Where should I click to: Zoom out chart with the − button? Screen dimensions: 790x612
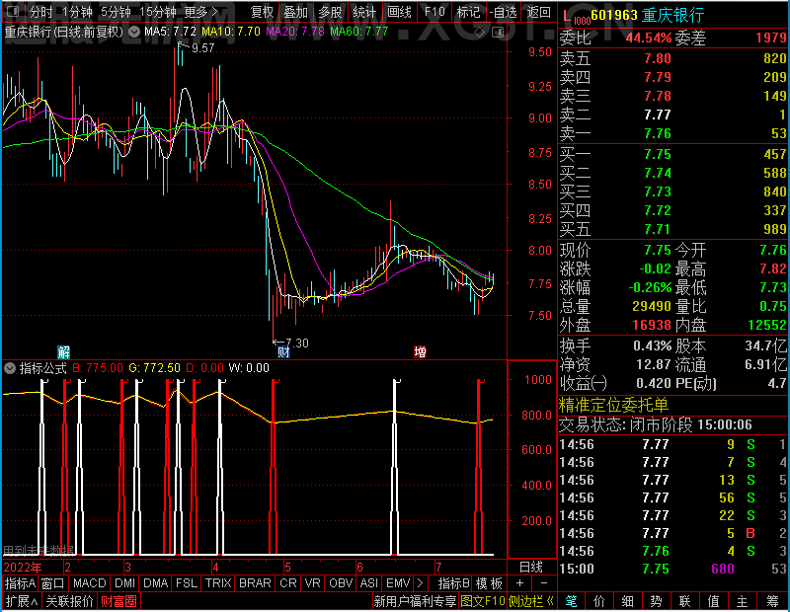click(x=544, y=583)
